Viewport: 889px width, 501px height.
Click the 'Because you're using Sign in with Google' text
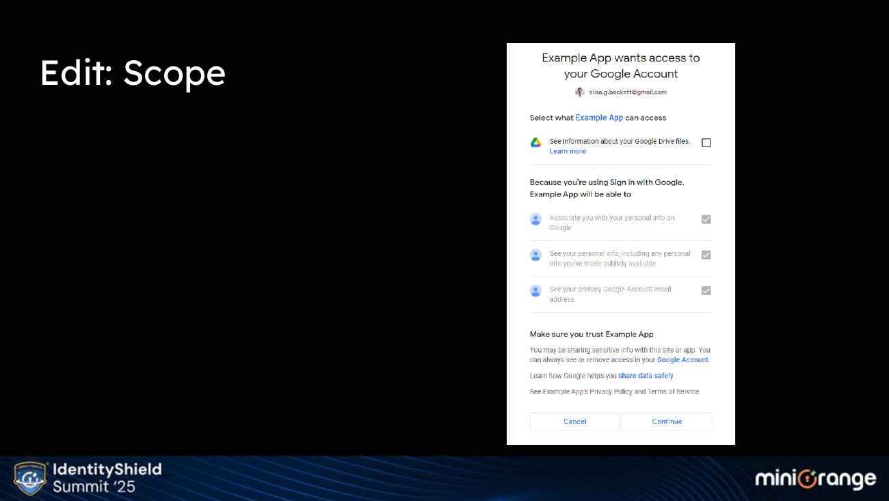coord(607,188)
